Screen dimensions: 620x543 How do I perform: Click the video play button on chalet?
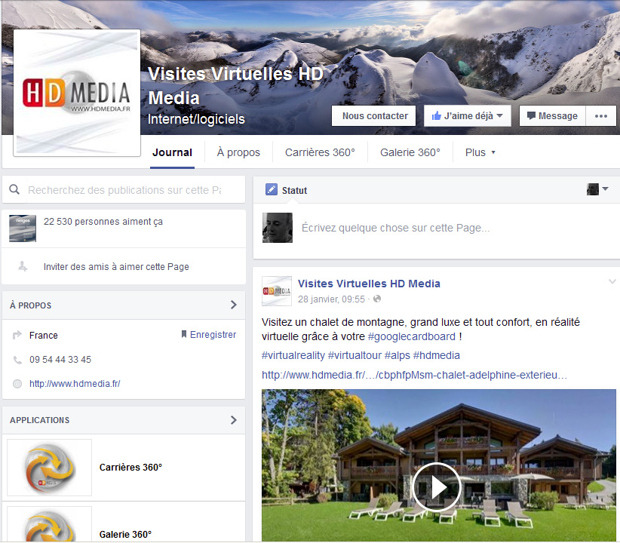(x=436, y=486)
